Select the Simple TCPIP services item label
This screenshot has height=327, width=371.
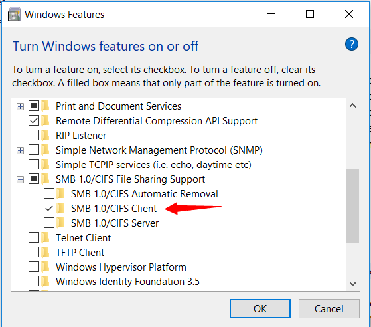pos(153,165)
